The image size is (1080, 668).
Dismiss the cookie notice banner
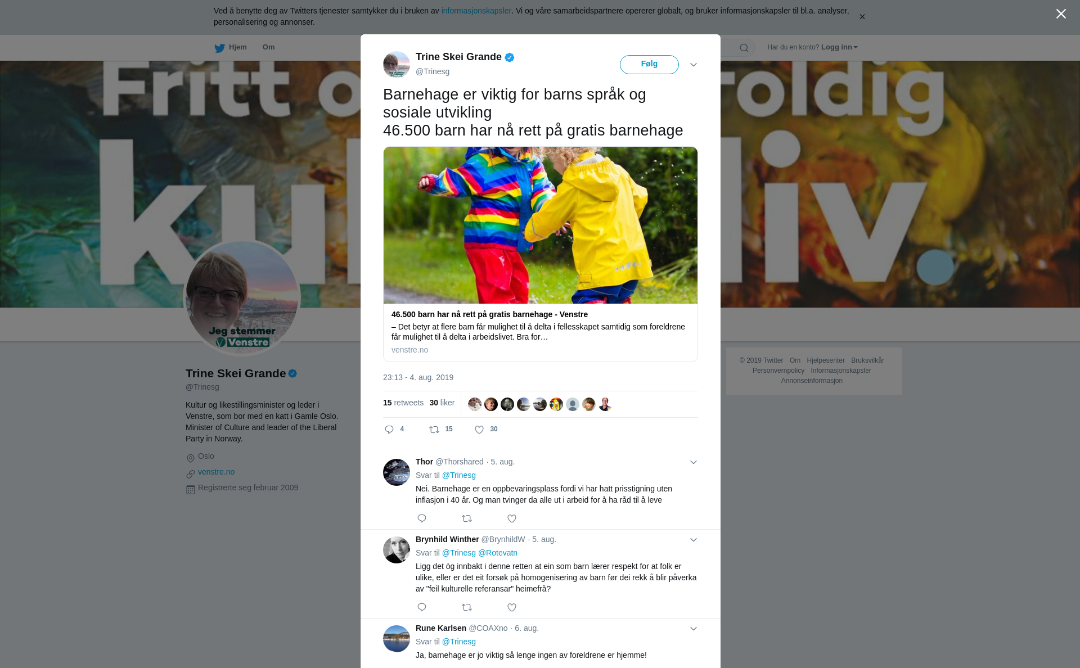coord(862,17)
